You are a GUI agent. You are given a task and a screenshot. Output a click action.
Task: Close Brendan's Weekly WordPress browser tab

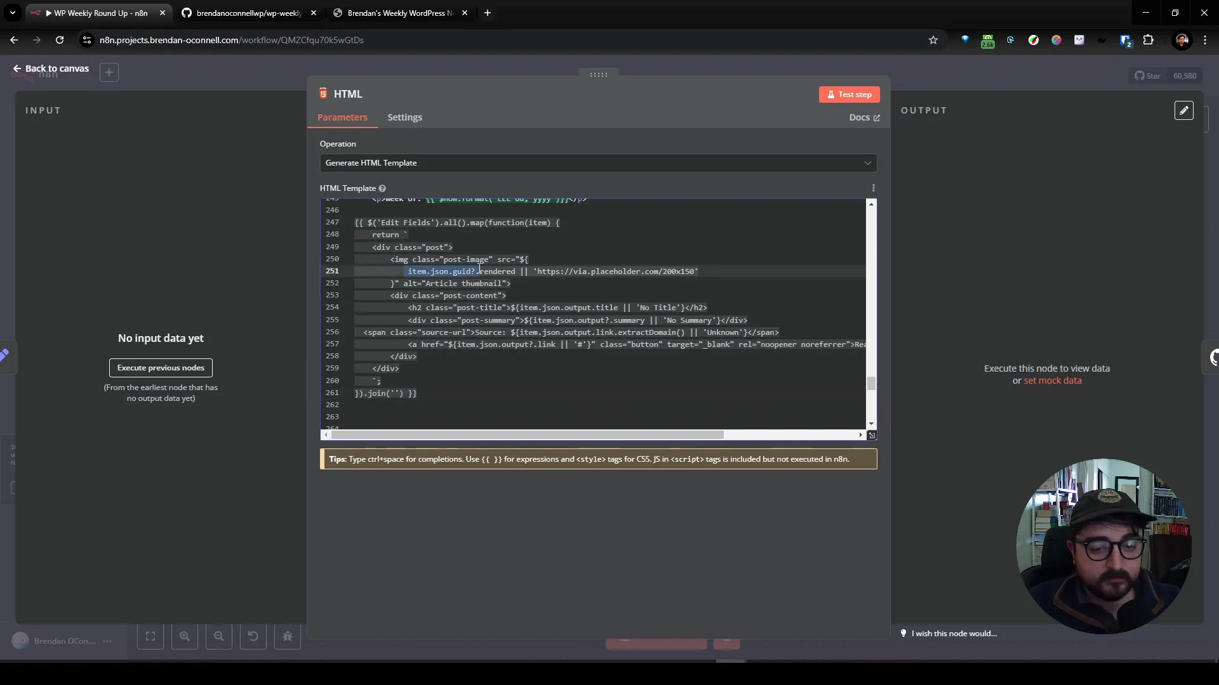click(465, 13)
